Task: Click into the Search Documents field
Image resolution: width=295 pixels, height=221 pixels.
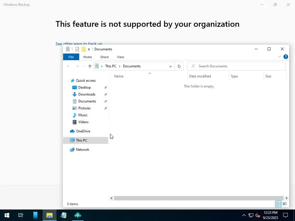Action: point(236,66)
